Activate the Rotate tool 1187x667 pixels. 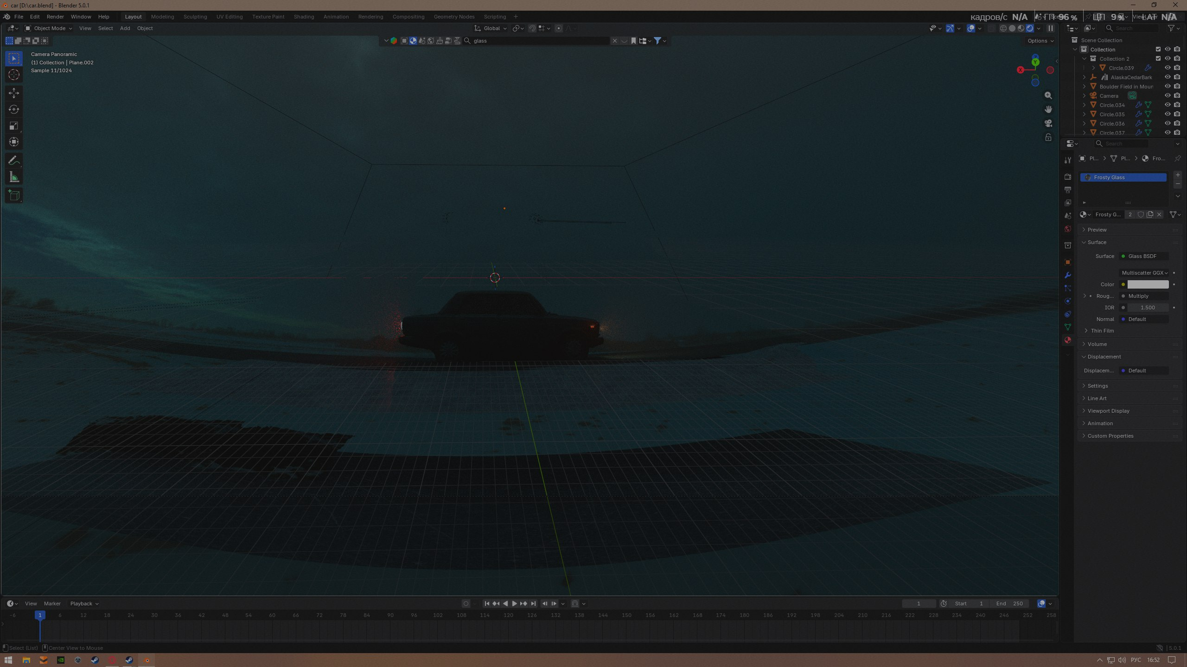tap(14, 109)
